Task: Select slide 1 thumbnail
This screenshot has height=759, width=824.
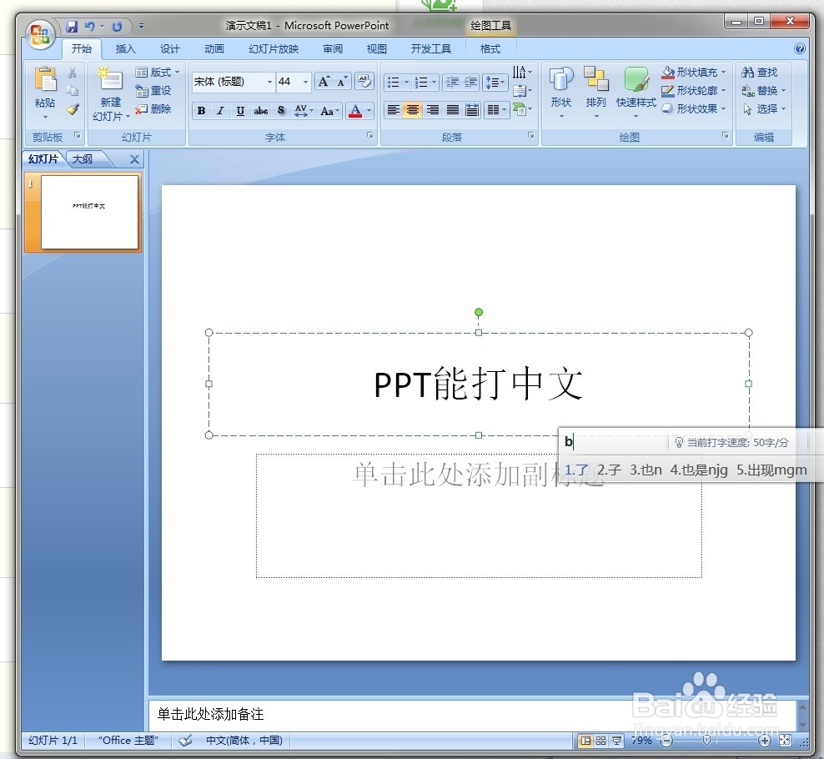Action: pyautogui.click(x=89, y=212)
